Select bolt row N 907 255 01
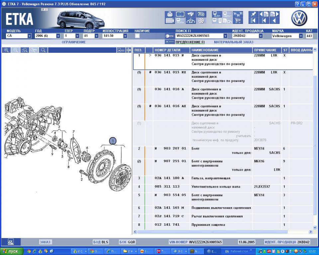The height and width of the screenshot is (255, 319). click(x=223, y=167)
